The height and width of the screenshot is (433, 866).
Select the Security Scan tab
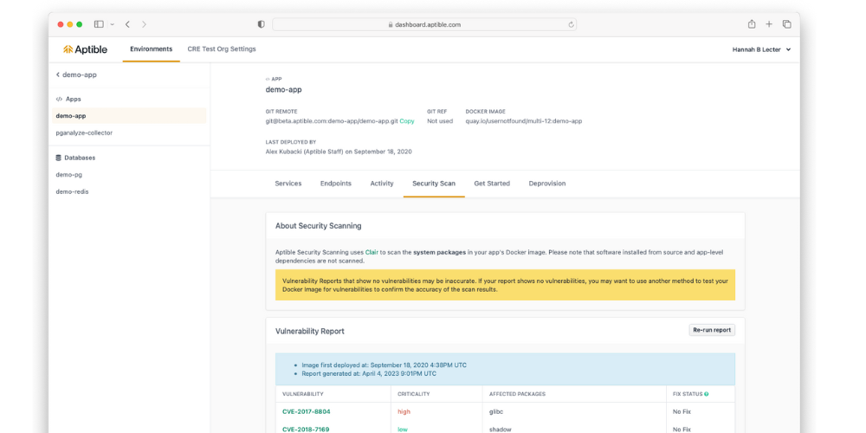pos(434,184)
